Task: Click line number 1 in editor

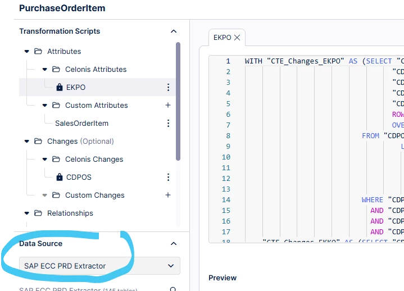Action: 228,61
